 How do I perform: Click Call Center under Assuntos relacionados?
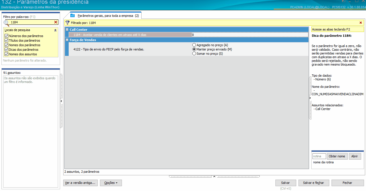323,109
